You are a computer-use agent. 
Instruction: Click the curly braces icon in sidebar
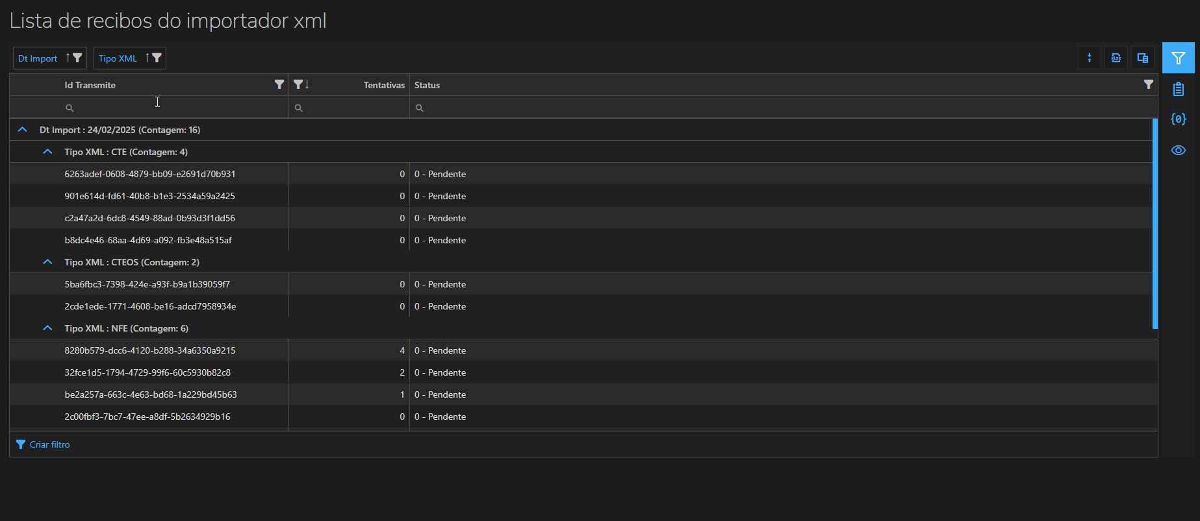[1178, 119]
